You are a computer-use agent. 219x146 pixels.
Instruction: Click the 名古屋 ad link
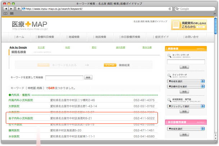pyautogui.click(x=41, y=47)
